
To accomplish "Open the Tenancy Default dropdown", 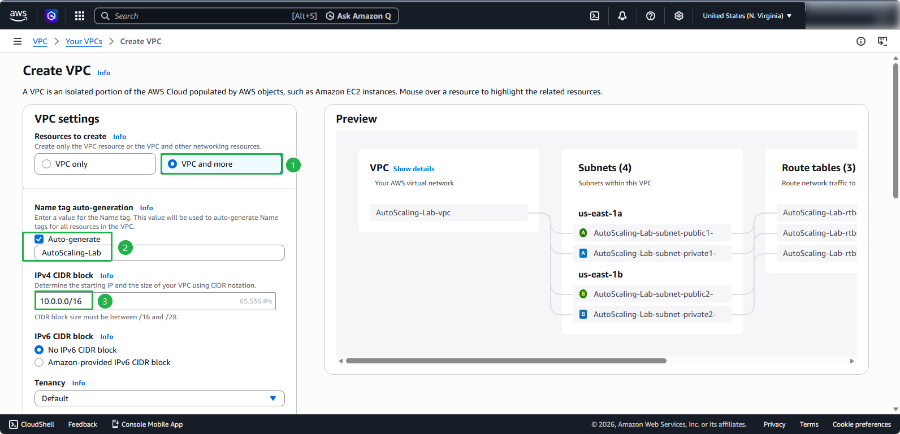I will coord(159,398).
